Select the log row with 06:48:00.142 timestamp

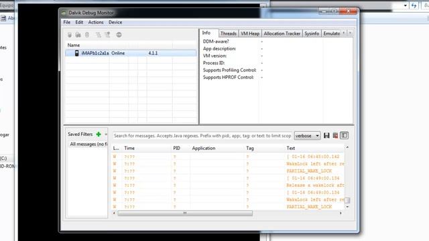(x=228, y=157)
